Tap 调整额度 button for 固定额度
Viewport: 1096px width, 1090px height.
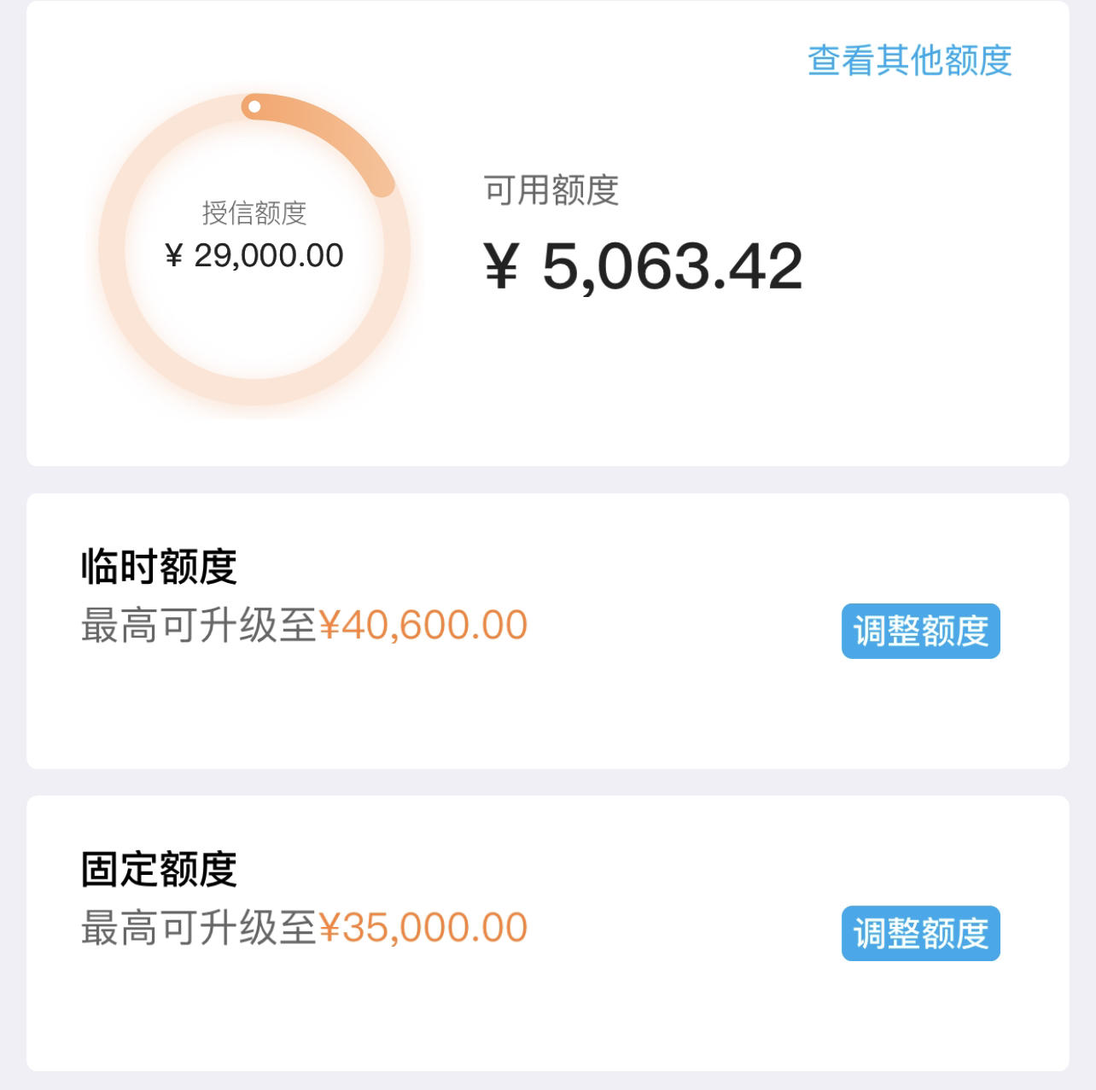pyautogui.click(x=920, y=933)
